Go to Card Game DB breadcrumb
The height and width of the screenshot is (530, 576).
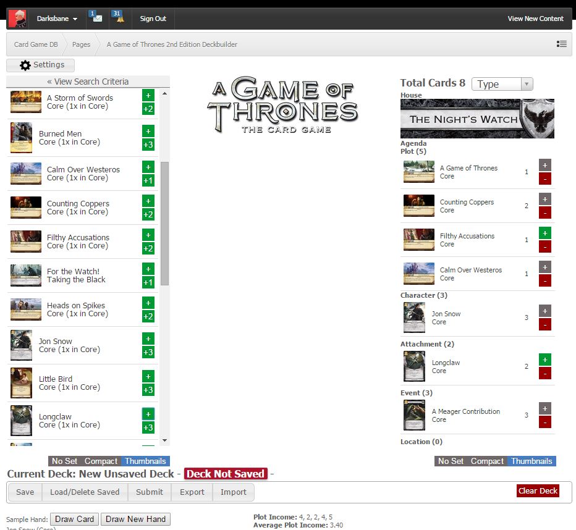(x=36, y=44)
